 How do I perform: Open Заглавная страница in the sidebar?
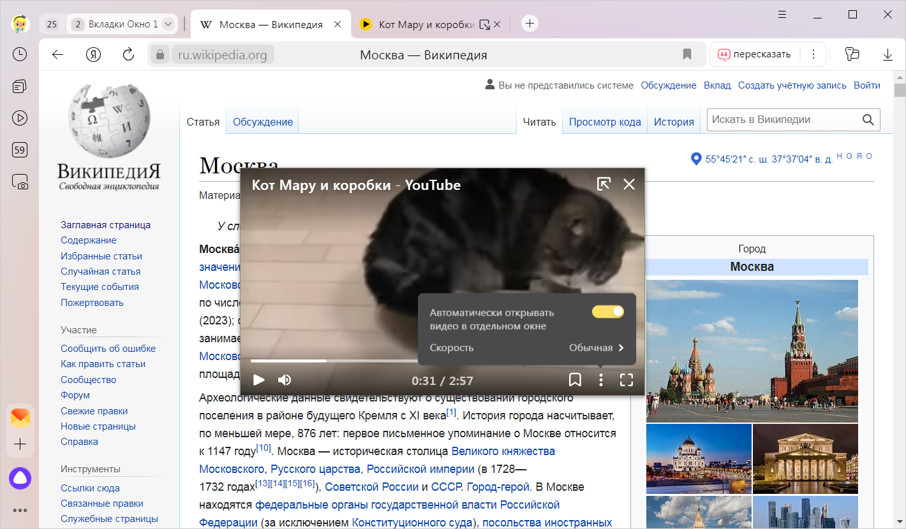(106, 225)
